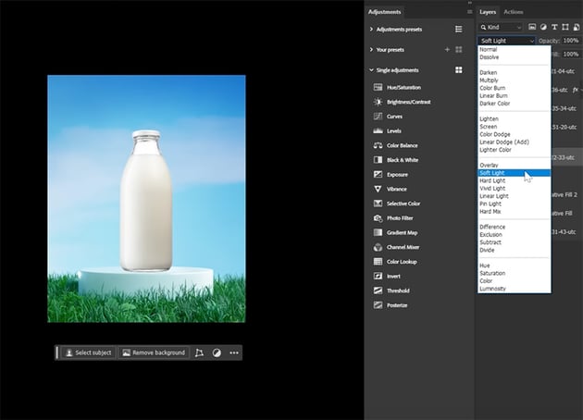Choose Dissolve blend mode

tap(514, 57)
